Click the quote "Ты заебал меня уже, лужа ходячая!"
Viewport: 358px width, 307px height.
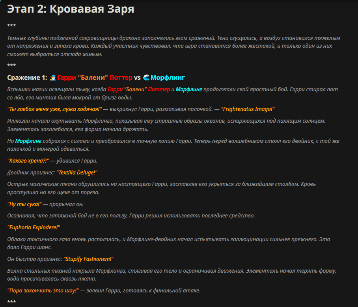tap(54, 109)
